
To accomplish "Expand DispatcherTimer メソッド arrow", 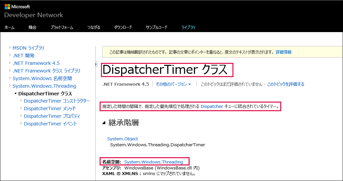I will tap(21, 108).
